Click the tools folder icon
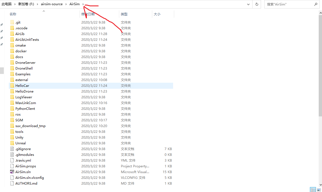 click(12, 132)
